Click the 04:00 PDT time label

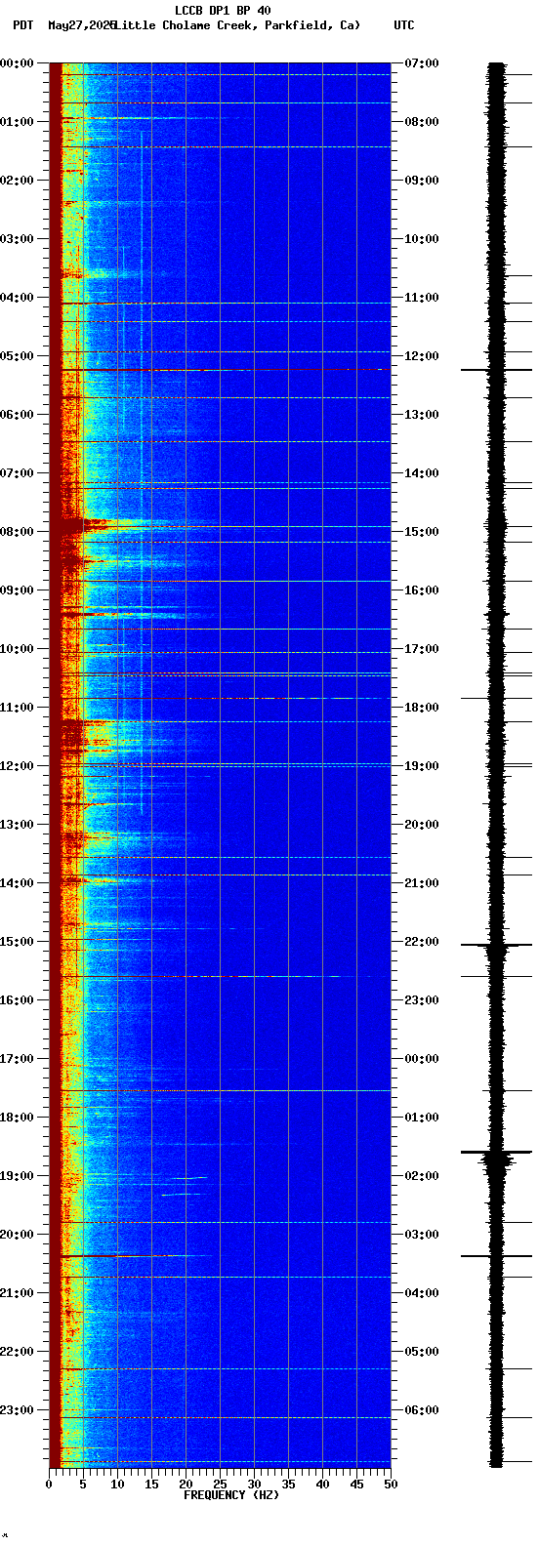pos(17,298)
